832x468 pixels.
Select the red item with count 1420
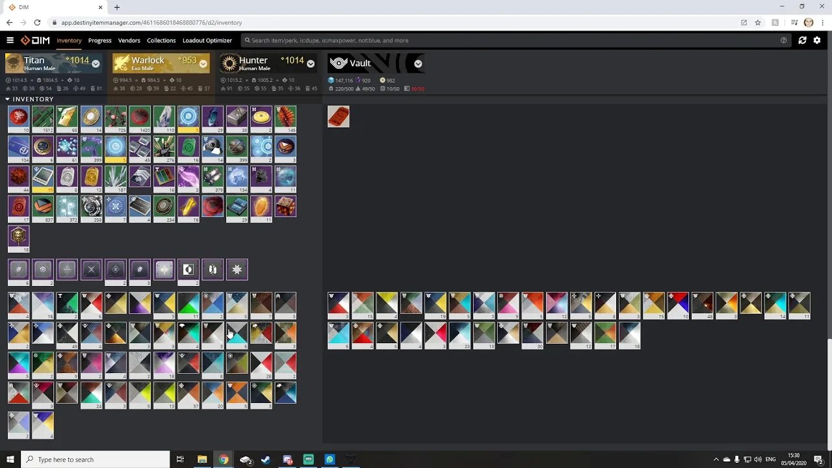point(140,119)
